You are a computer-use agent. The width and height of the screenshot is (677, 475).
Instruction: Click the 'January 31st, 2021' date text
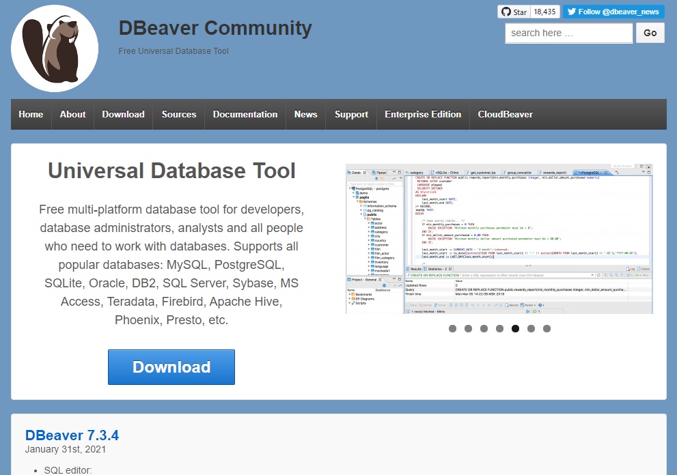(x=65, y=449)
